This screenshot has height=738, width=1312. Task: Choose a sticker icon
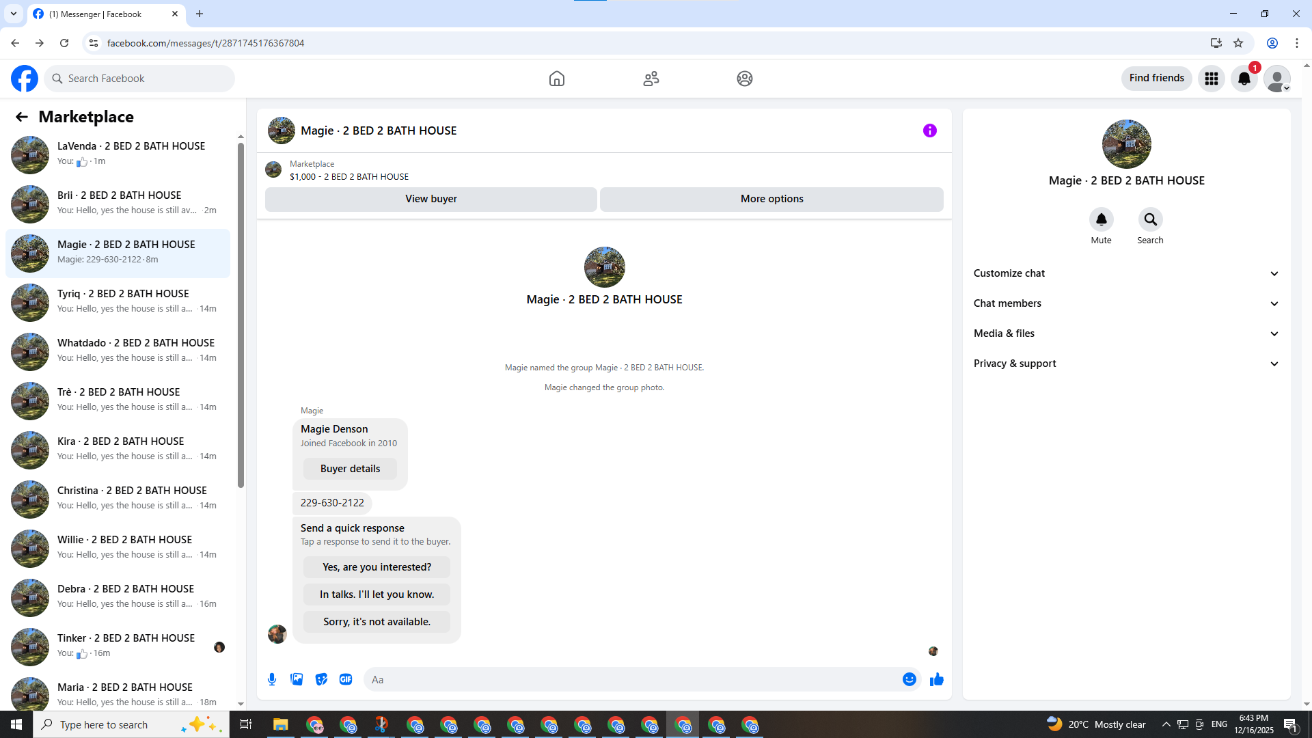pos(321,679)
